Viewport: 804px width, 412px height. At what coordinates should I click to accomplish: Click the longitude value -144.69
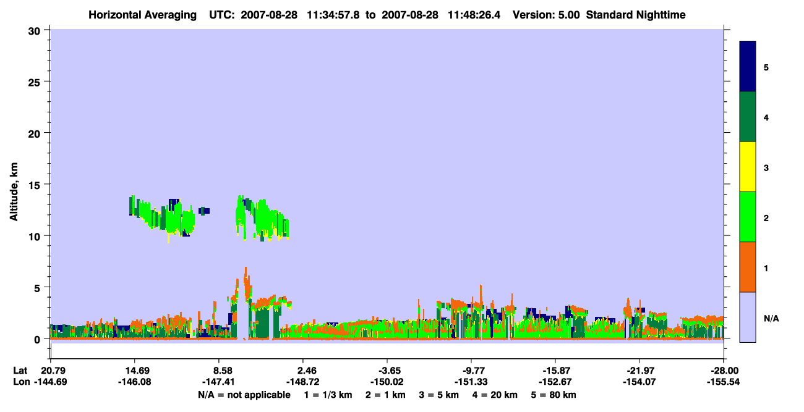(x=50, y=382)
